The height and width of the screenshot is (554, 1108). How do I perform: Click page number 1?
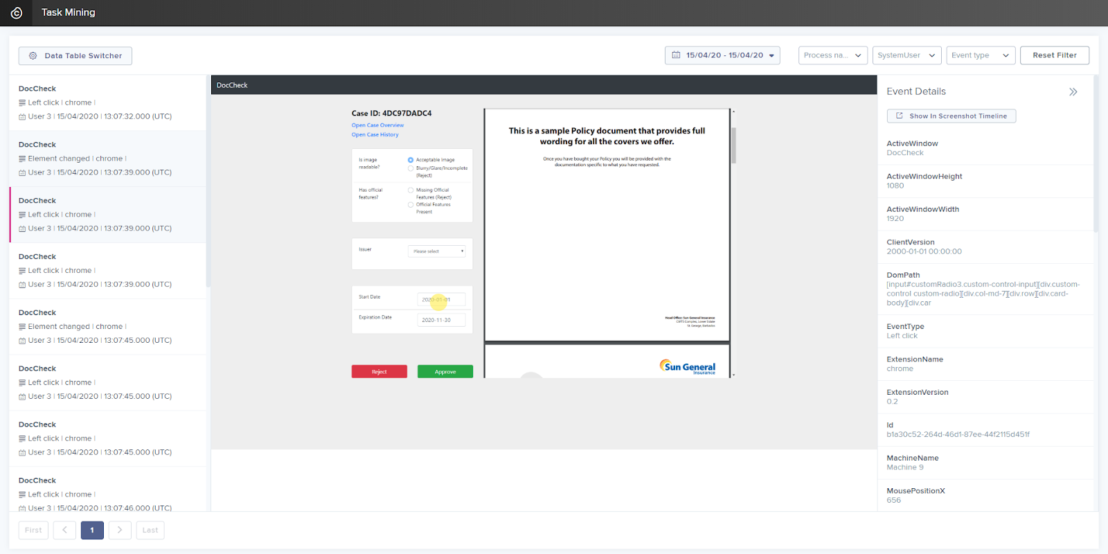[92, 530]
